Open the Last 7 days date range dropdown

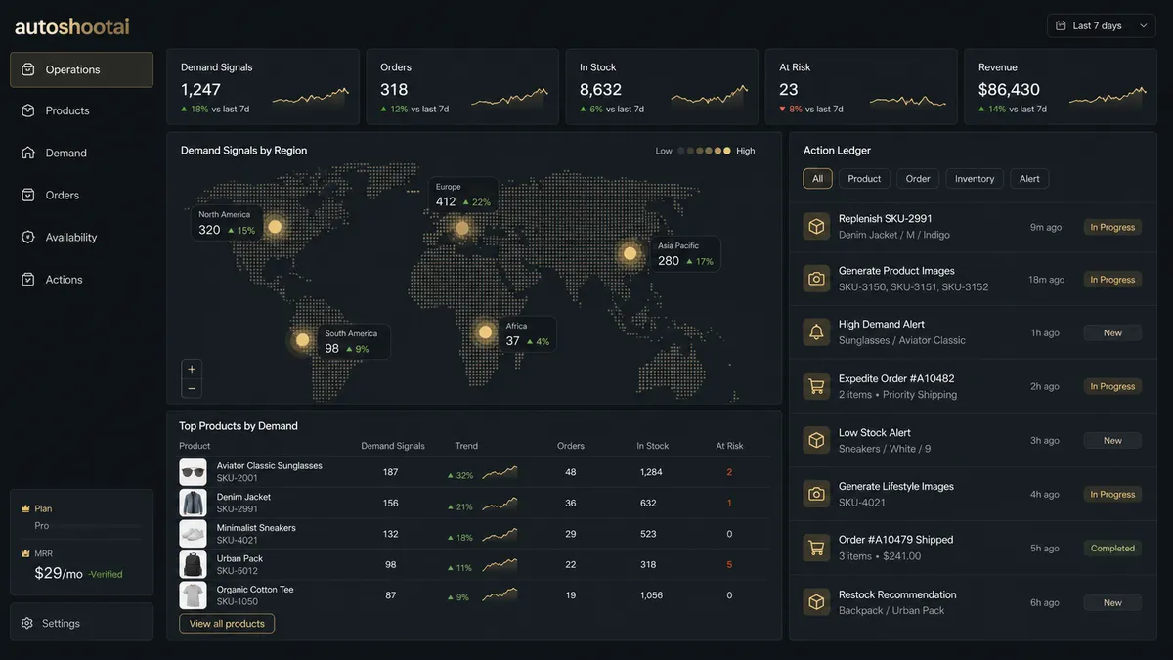pos(1102,26)
